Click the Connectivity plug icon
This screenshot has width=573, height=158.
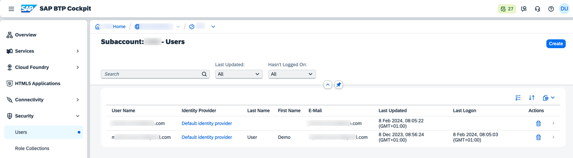point(9,100)
